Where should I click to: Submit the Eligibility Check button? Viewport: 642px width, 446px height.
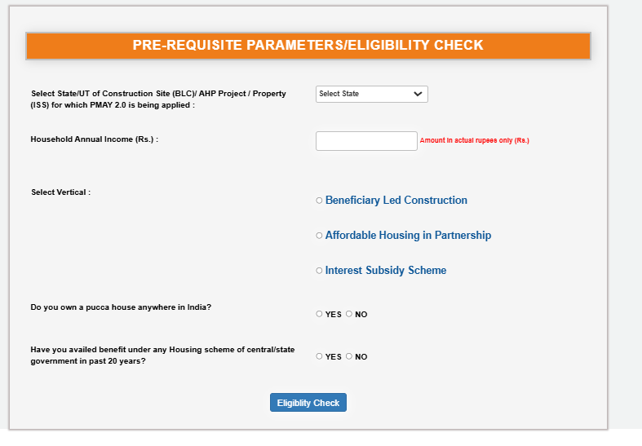click(x=308, y=403)
